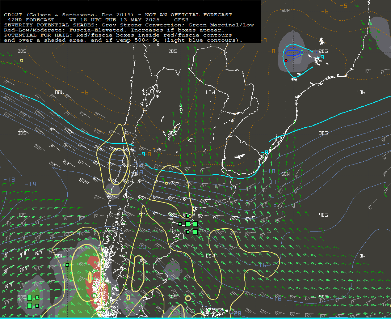
Task: Click the cyan '-9' label near eastern islands
Action: pos(321,57)
